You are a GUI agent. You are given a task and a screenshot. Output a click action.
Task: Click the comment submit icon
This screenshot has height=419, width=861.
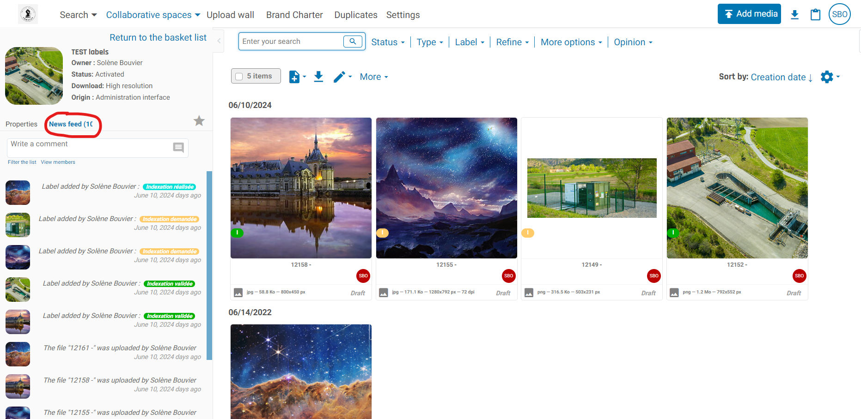(178, 148)
